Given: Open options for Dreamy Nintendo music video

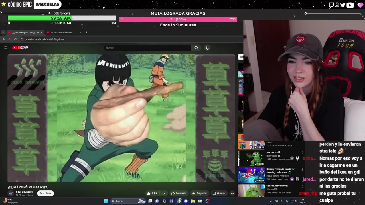Looking at the screenshot, I should 302,170.
